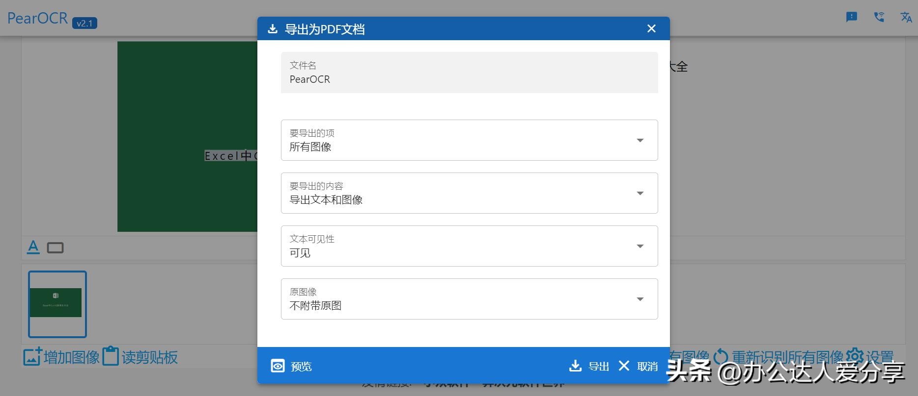Click the phone contact icon in header
918x396 pixels.
pyautogui.click(x=879, y=17)
